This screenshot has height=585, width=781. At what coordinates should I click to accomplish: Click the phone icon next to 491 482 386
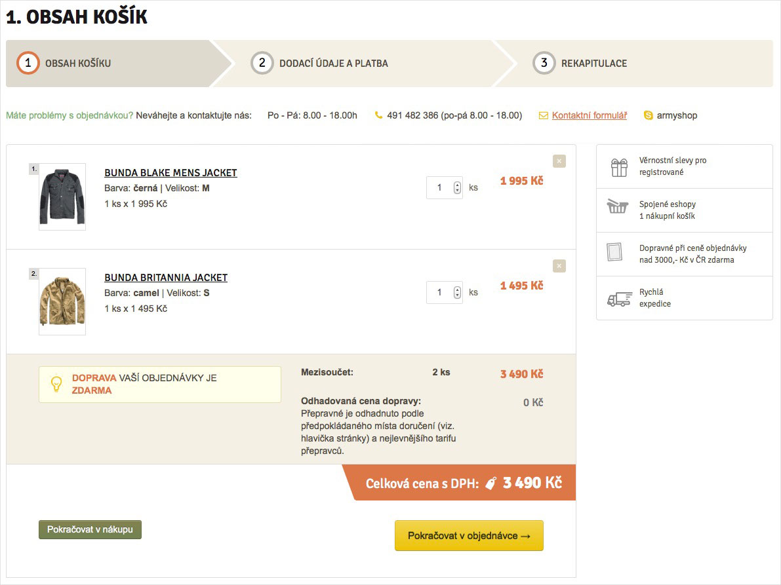(378, 115)
